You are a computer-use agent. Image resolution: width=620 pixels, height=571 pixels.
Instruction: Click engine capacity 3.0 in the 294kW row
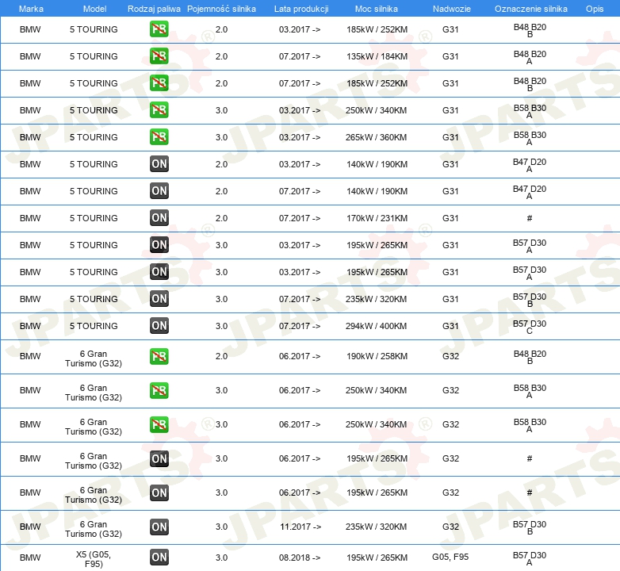[x=221, y=326]
